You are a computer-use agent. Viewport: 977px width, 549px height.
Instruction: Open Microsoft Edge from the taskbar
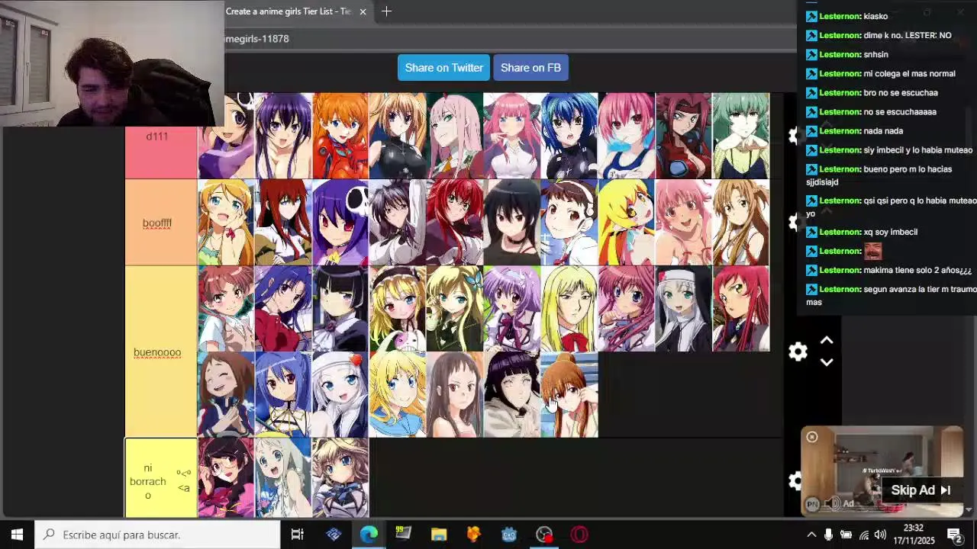pos(369,535)
